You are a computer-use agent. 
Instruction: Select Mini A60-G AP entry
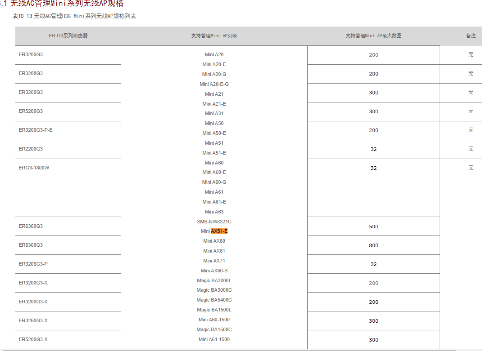pyautogui.click(x=214, y=182)
